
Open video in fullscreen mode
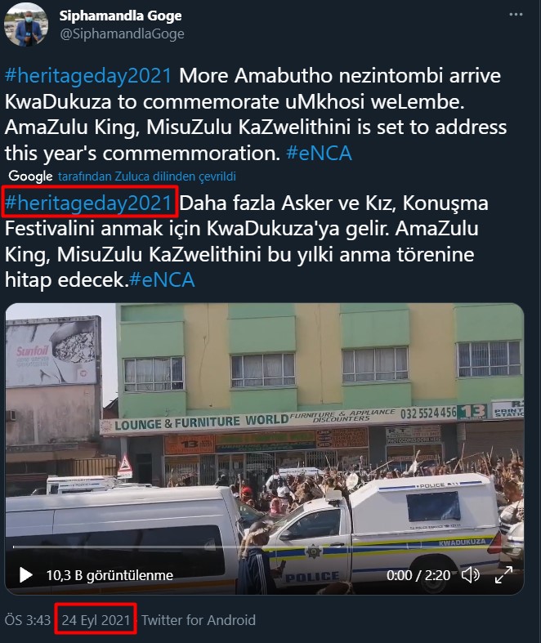(x=503, y=575)
